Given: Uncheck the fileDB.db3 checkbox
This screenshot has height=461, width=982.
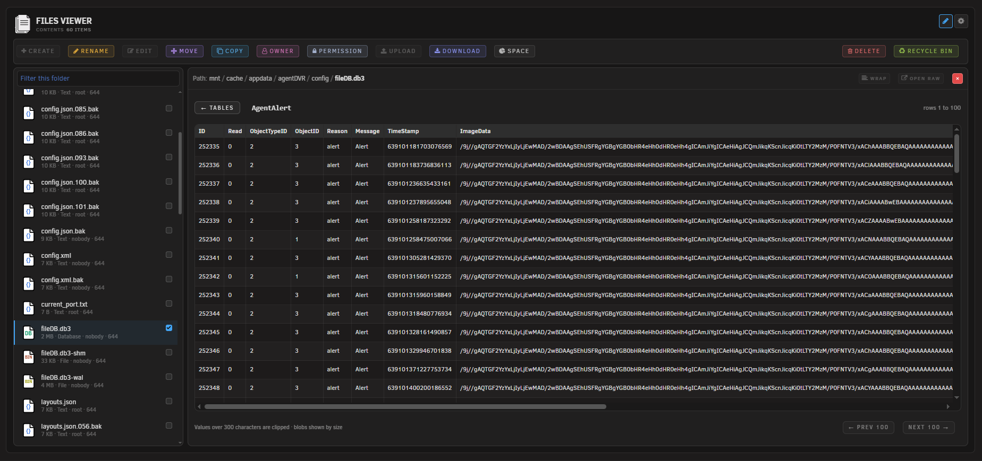Looking at the screenshot, I should click(x=169, y=328).
